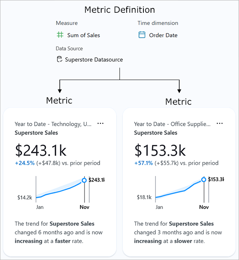Click the calendar icon beside Order Date
239x260 pixels.
pyautogui.click(x=142, y=35)
